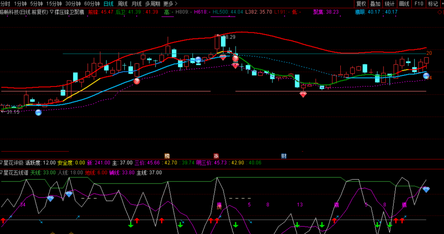Click the 地线 6.00 readout
This screenshot has width=444, height=234.
(x=96, y=173)
